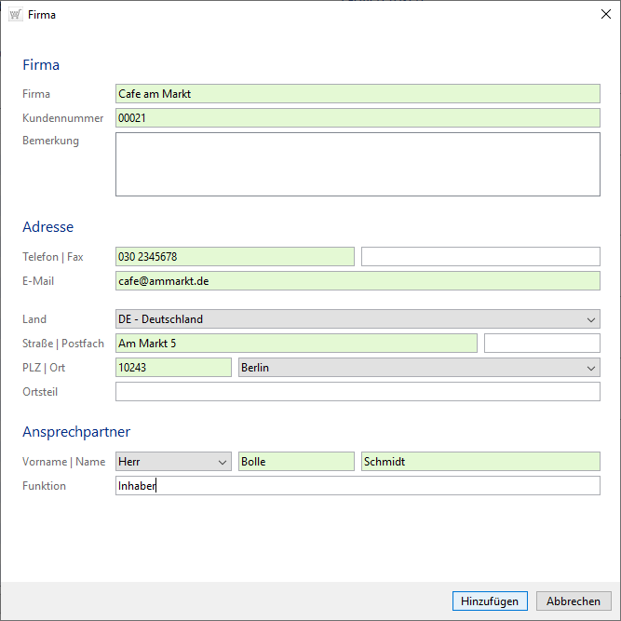
Task: Edit the PLZ postal code field
Action: (173, 368)
